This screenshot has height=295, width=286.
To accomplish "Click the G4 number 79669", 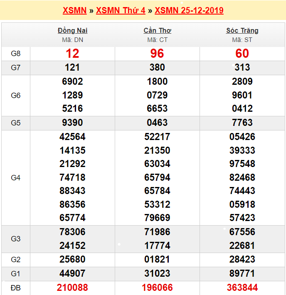I will point(157,218).
